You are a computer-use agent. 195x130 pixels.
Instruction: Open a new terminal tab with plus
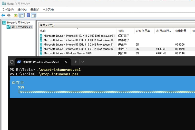[76, 62]
